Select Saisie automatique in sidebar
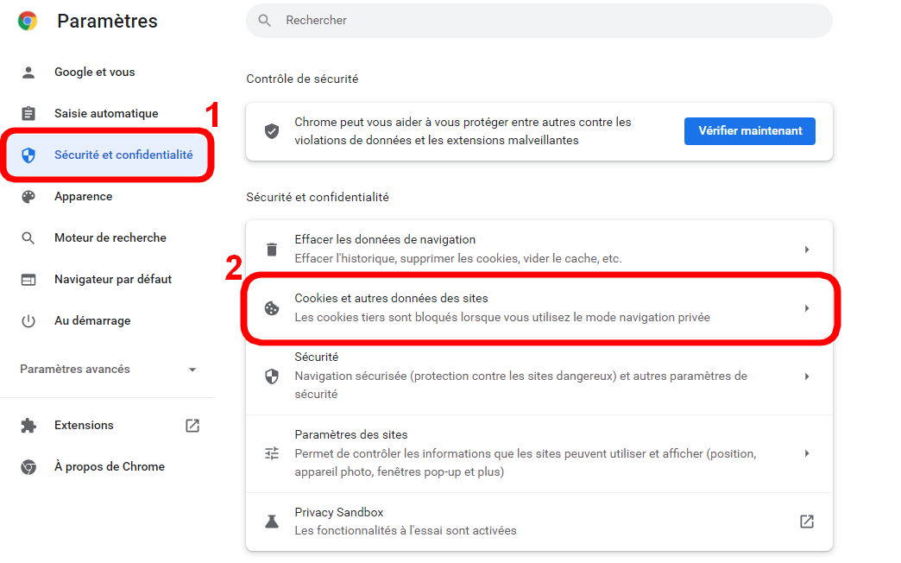Screen dimensions: 901x563 coord(106,114)
